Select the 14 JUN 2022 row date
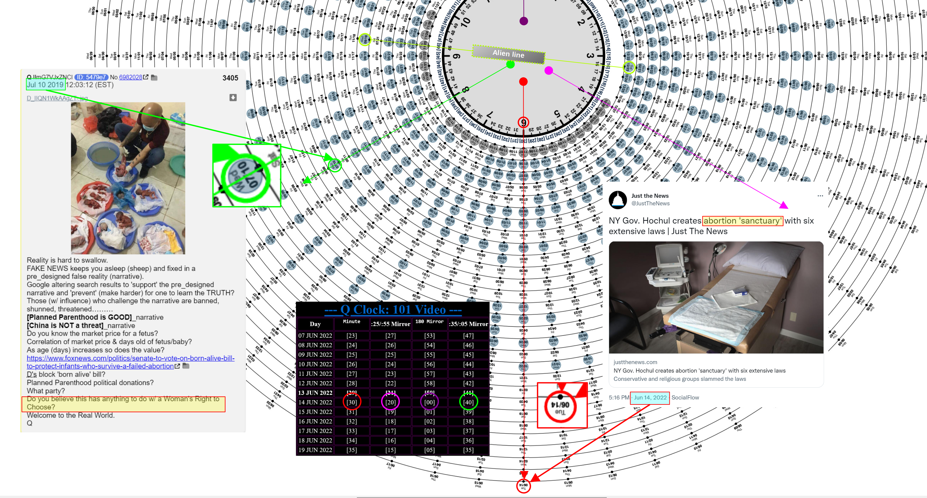The image size is (927, 498). pos(315,402)
